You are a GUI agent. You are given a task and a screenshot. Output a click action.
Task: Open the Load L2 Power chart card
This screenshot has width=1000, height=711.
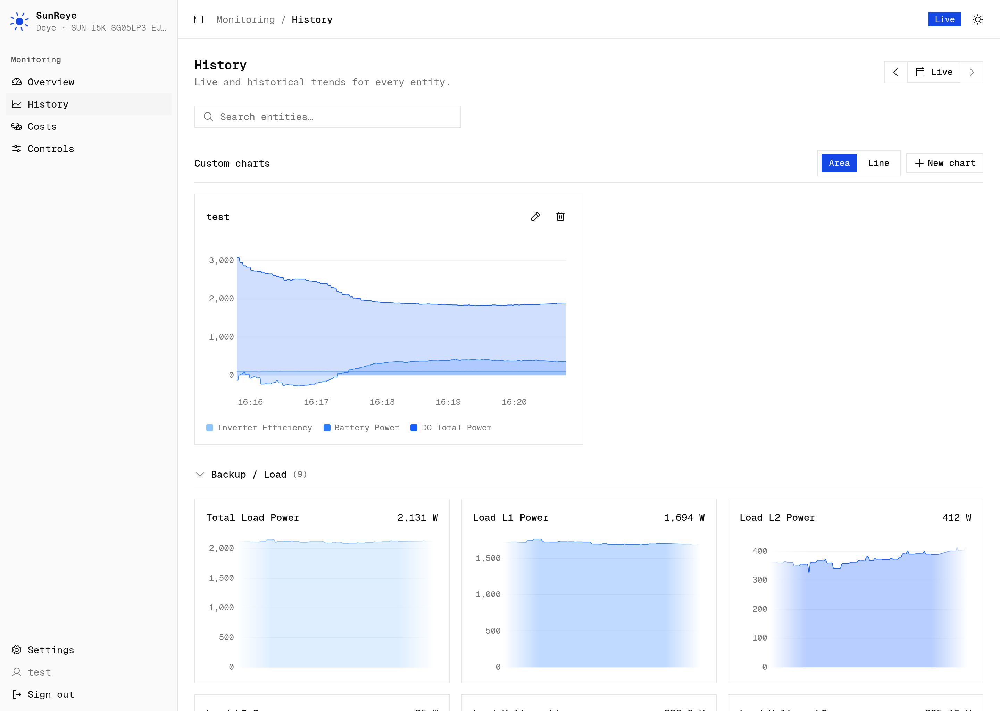point(856,591)
